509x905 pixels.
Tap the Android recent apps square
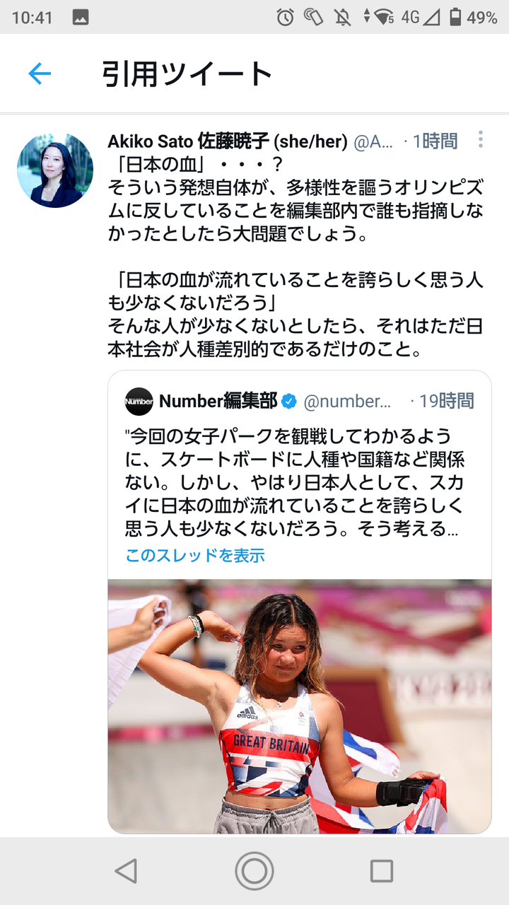click(382, 871)
